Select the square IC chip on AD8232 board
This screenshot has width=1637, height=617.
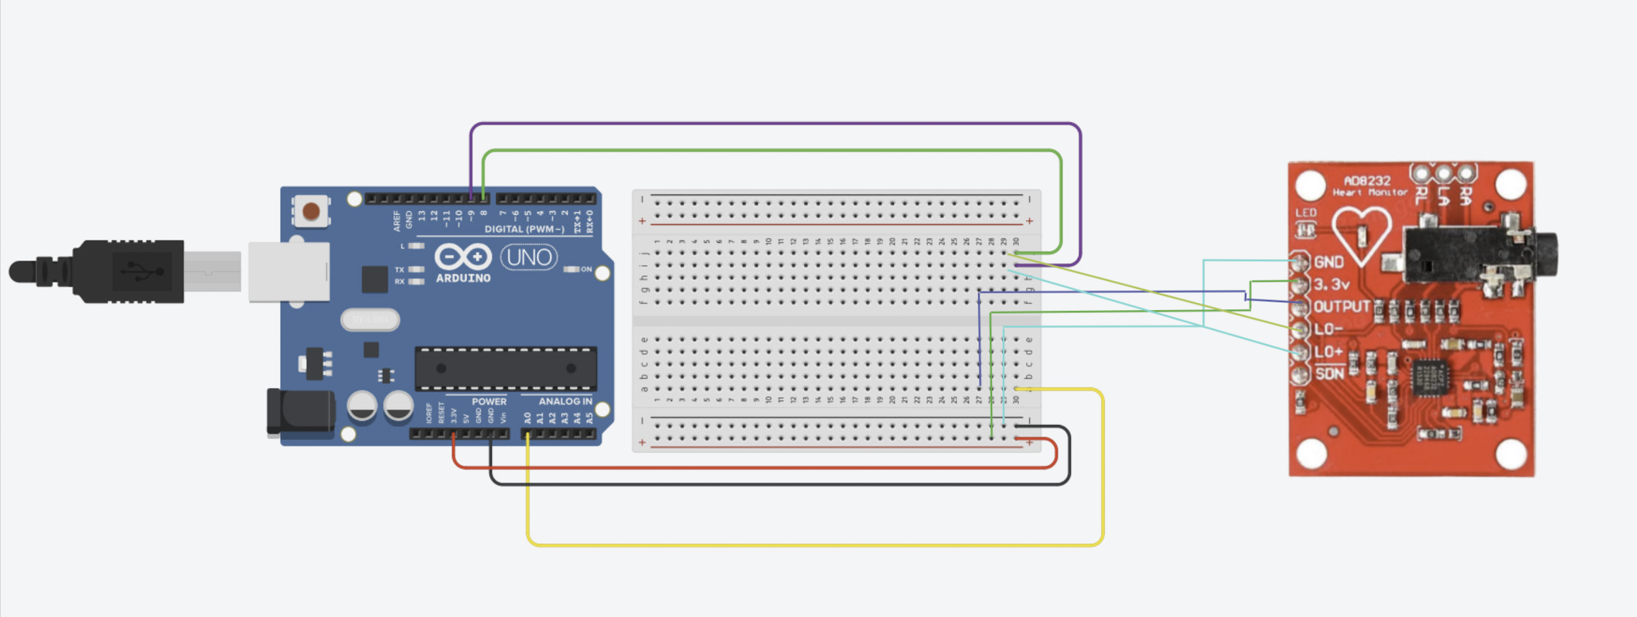[x=1431, y=377]
